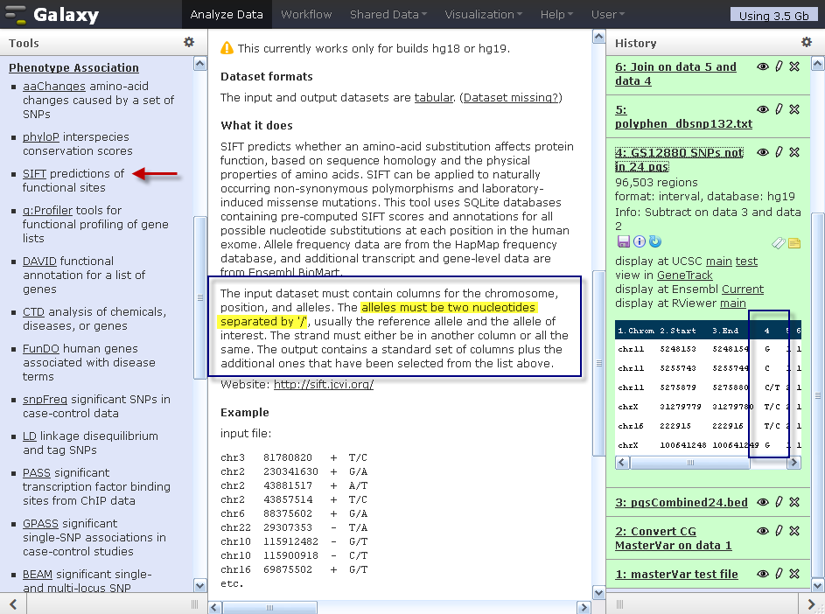
Task: Switch to the Workflow tab
Action: pyautogui.click(x=306, y=15)
